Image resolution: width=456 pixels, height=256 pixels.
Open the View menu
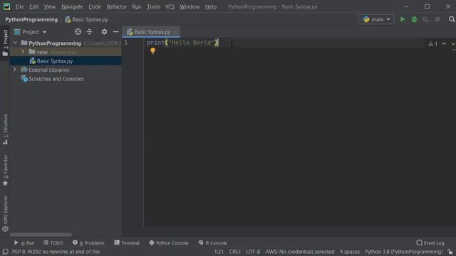click(49, 6)
